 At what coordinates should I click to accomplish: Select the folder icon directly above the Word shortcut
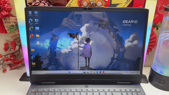(33, 50)
